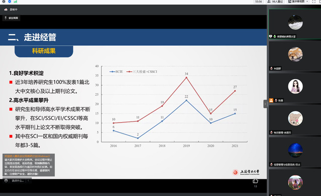
Task: Click the 说点什么 chat input field
Action: click(18, 180)
